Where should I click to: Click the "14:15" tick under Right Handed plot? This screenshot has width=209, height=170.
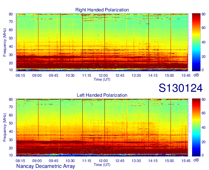(153, 75)
